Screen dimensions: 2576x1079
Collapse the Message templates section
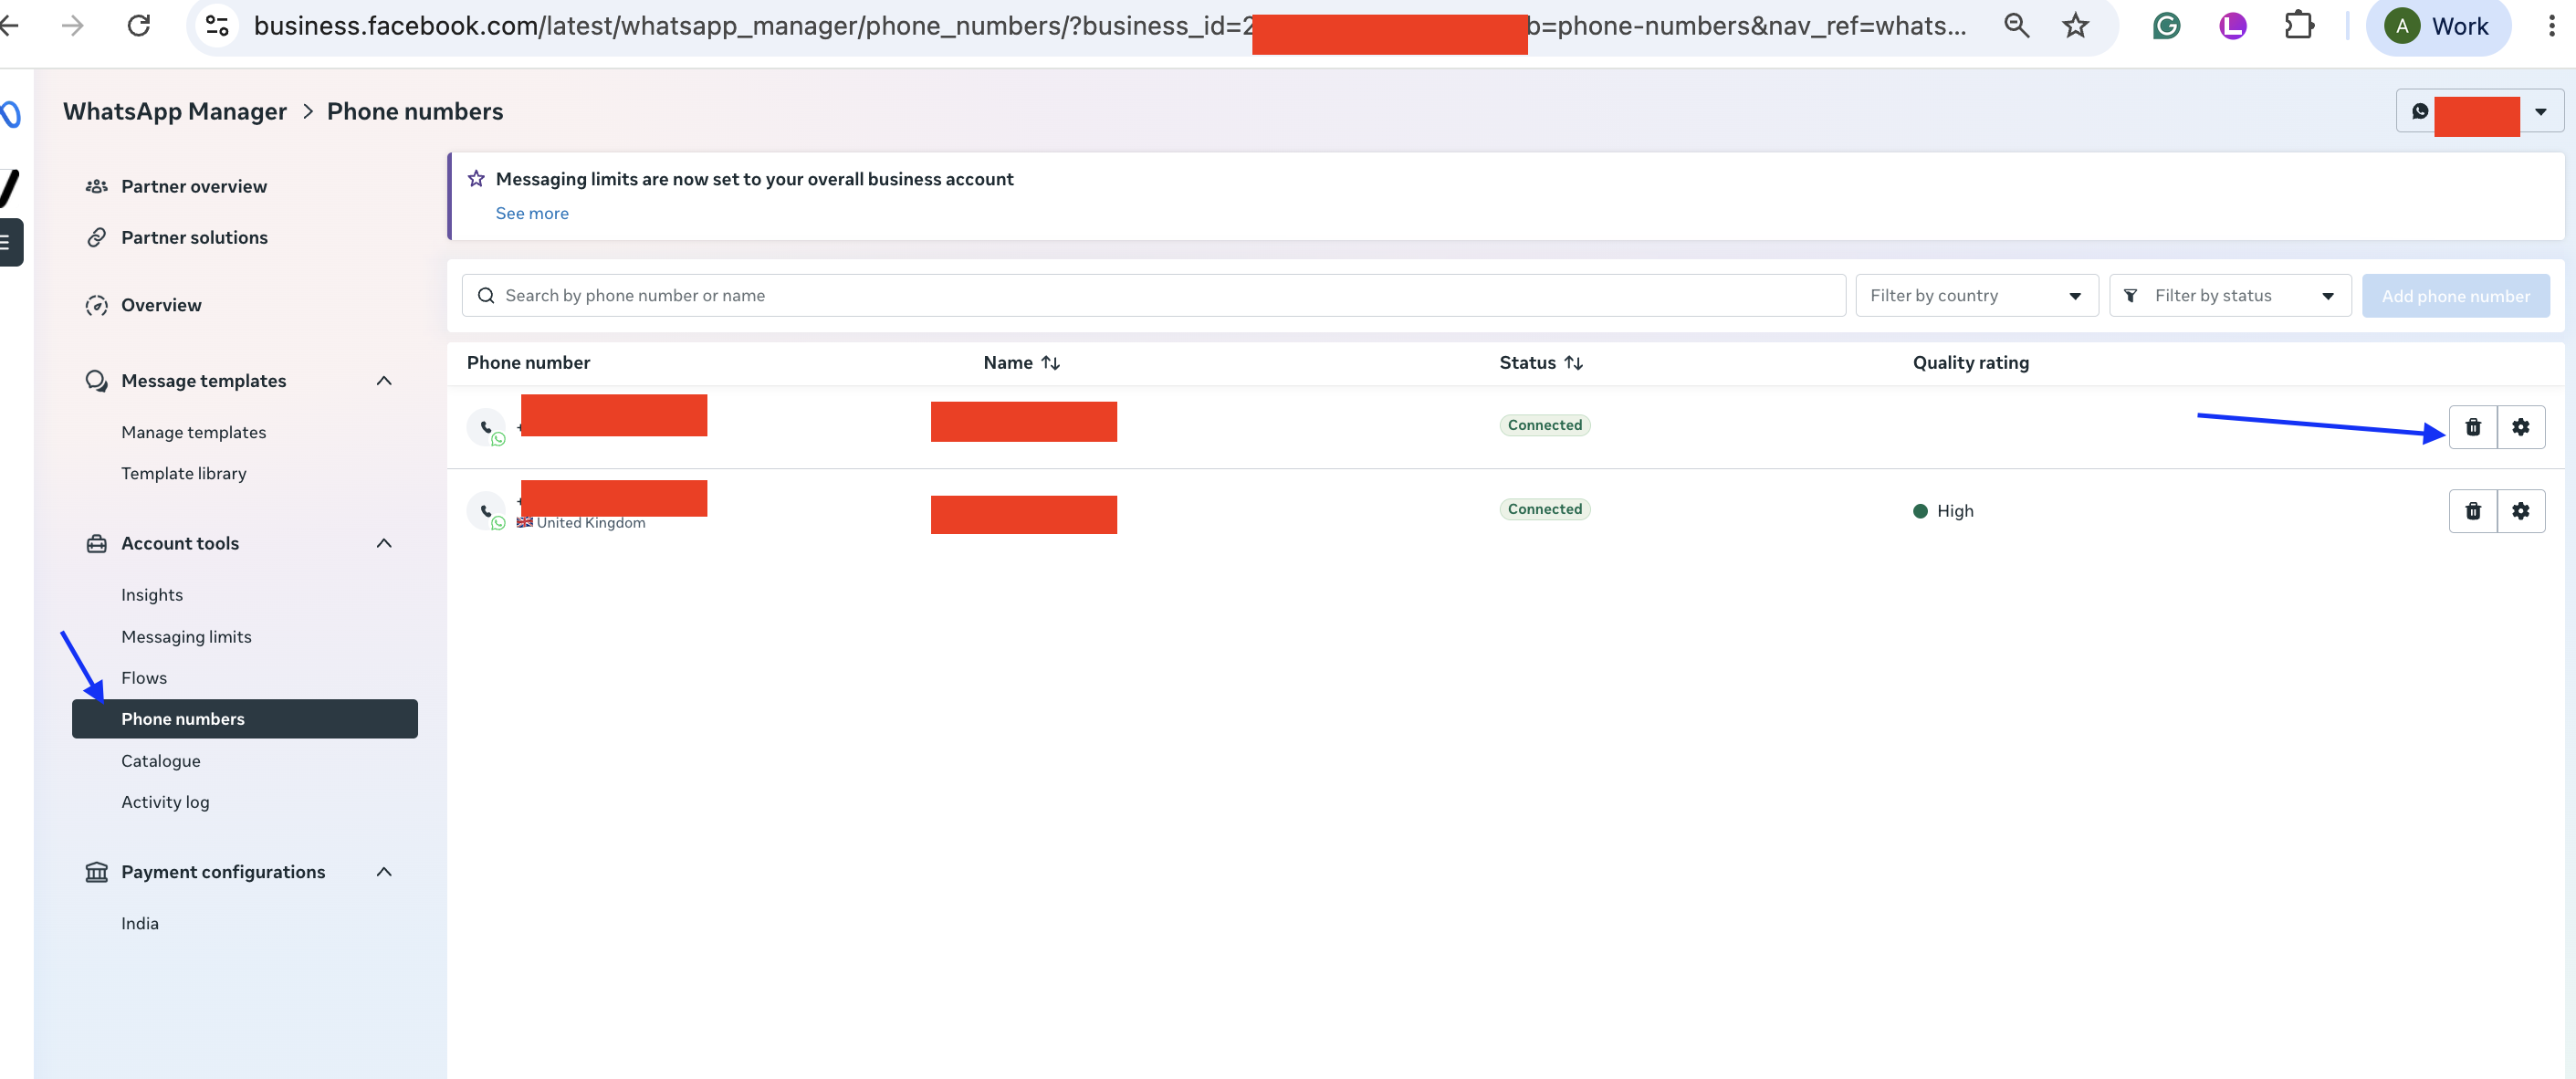coord(384,381)
